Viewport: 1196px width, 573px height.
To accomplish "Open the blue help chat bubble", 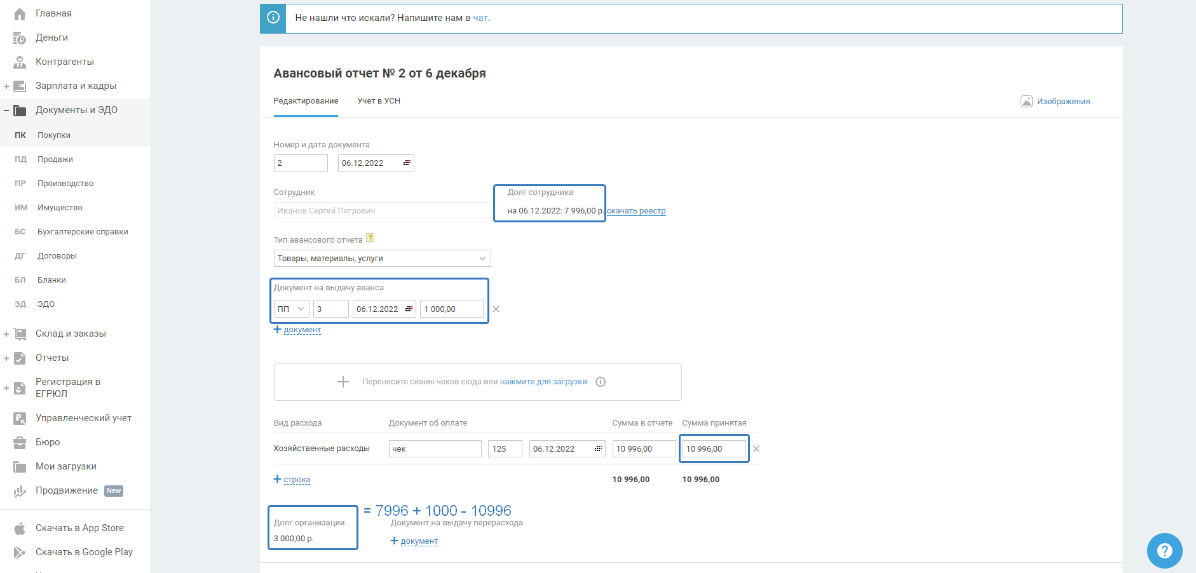I will (1164, 551).
